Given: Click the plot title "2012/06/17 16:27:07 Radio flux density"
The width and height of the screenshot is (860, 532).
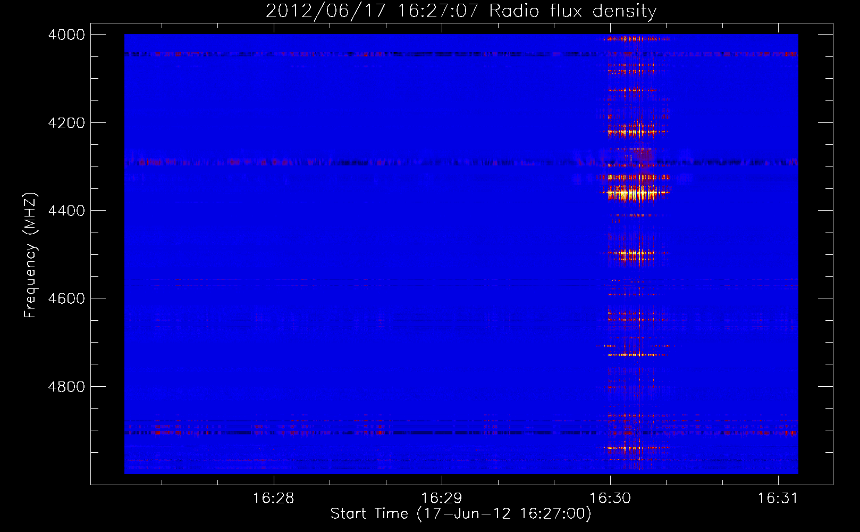Looking at the screenshot, I should pos(461,11).
